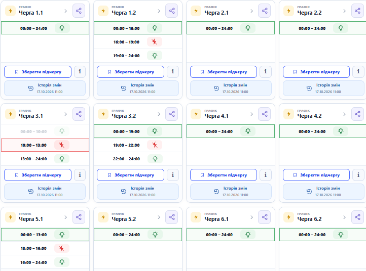Select the 00:00 – 13:00 row in Черга 5.1

pos(45,235)
